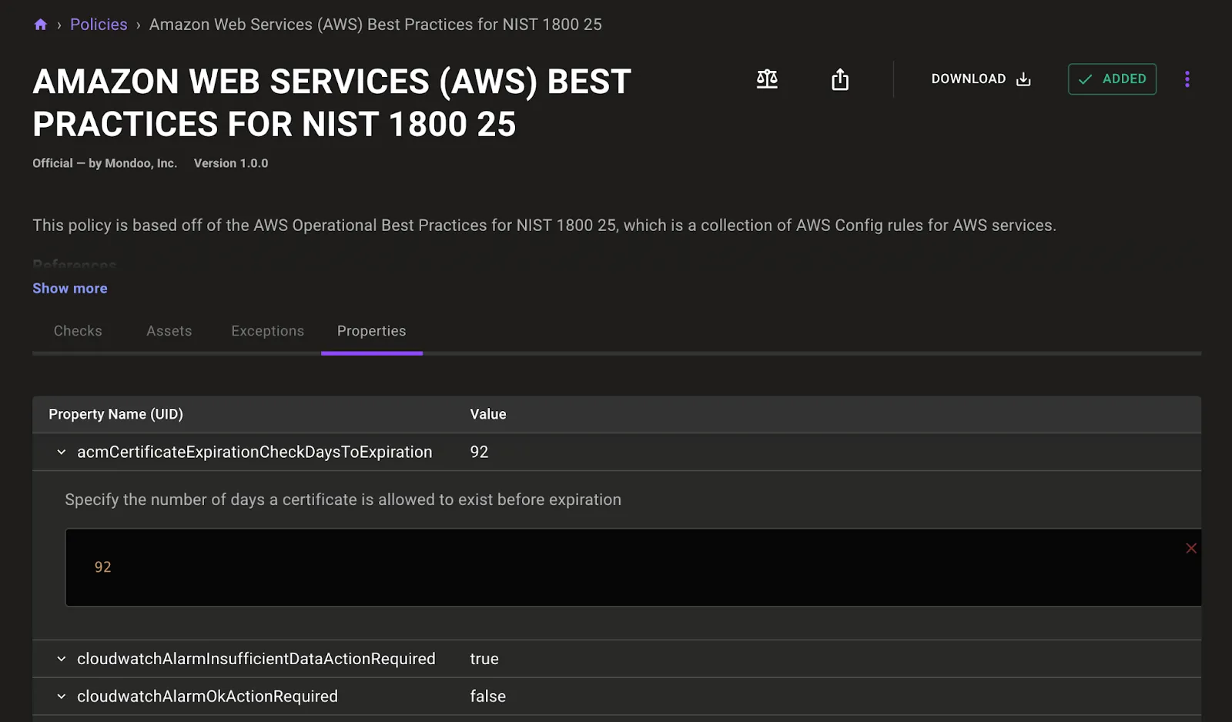The width and height of the screenshot is (1232, 722).
Task: Download the policy
Action: (980, 79)
